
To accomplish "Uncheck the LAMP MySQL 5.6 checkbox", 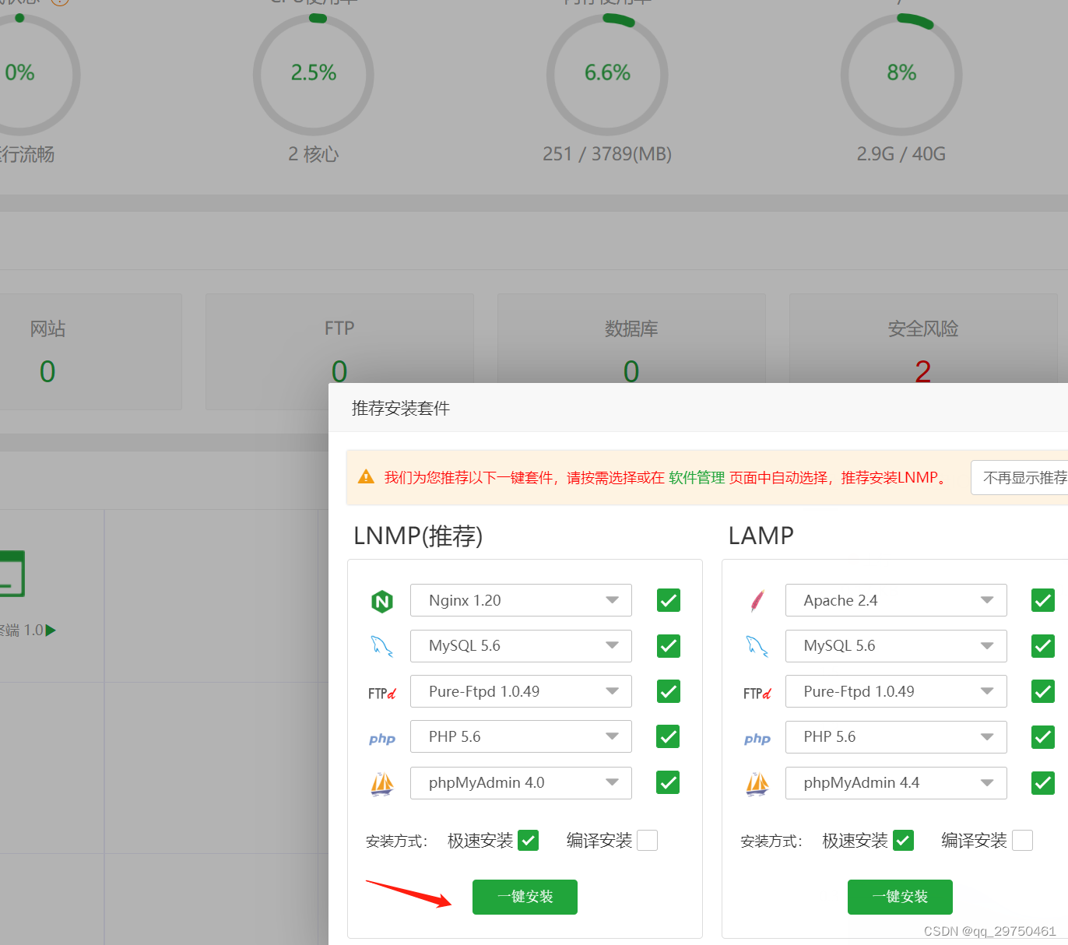I will tap(1043, 646).
